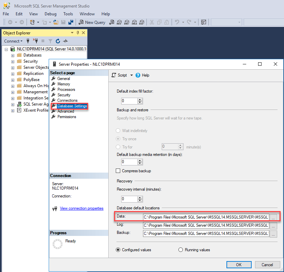Open the Object Explorer window options dropdown
Image resolution: width=284 pixels, height=272 pixels.
click(72, 33)
